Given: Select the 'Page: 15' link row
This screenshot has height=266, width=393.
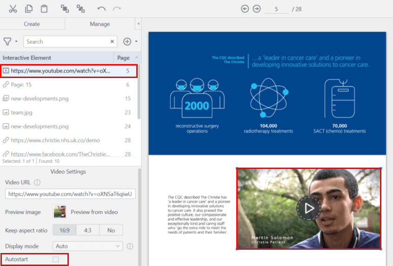Looking at the screenshot, I should pos(69,84).
